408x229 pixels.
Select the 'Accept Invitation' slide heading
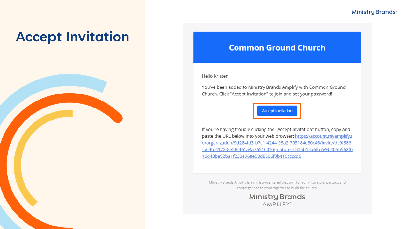click(x=72, y=37)
